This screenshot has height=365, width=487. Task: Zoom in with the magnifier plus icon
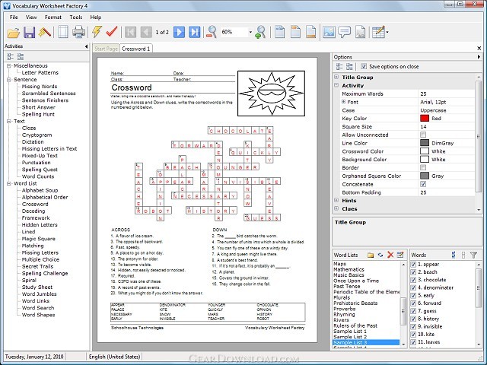coord(260,32)
